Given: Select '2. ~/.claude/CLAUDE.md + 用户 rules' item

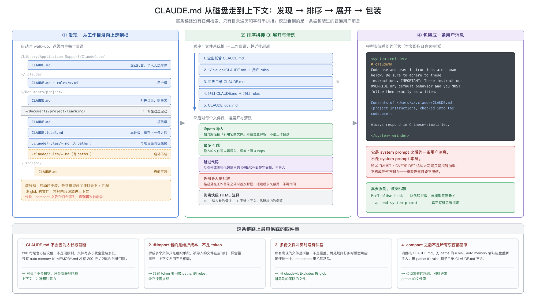Looking at the screenshot, I should pos(266,70).
